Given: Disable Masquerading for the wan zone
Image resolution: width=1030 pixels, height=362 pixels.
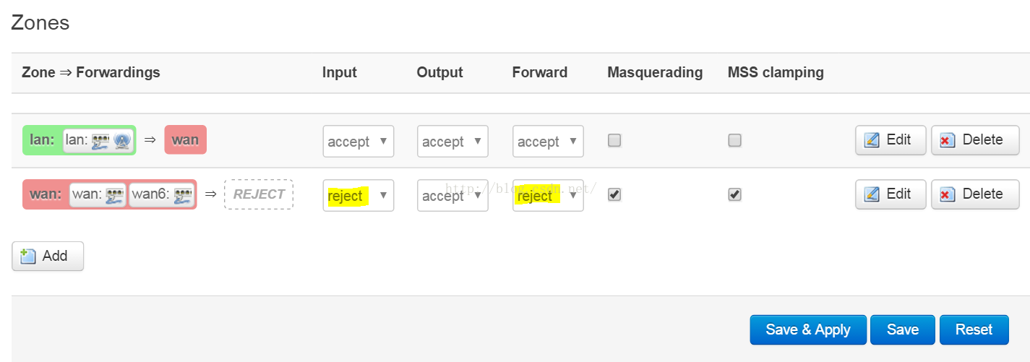Looking at the screenshot, I should pyautogui.click(x=614, y=194).
